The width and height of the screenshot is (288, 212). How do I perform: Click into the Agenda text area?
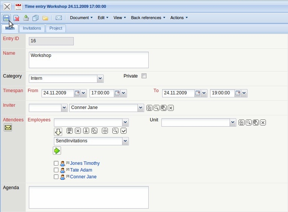(89, 197)
